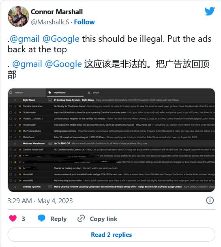
Task: Click the Read 2 replies button
Action: [112, 234]
